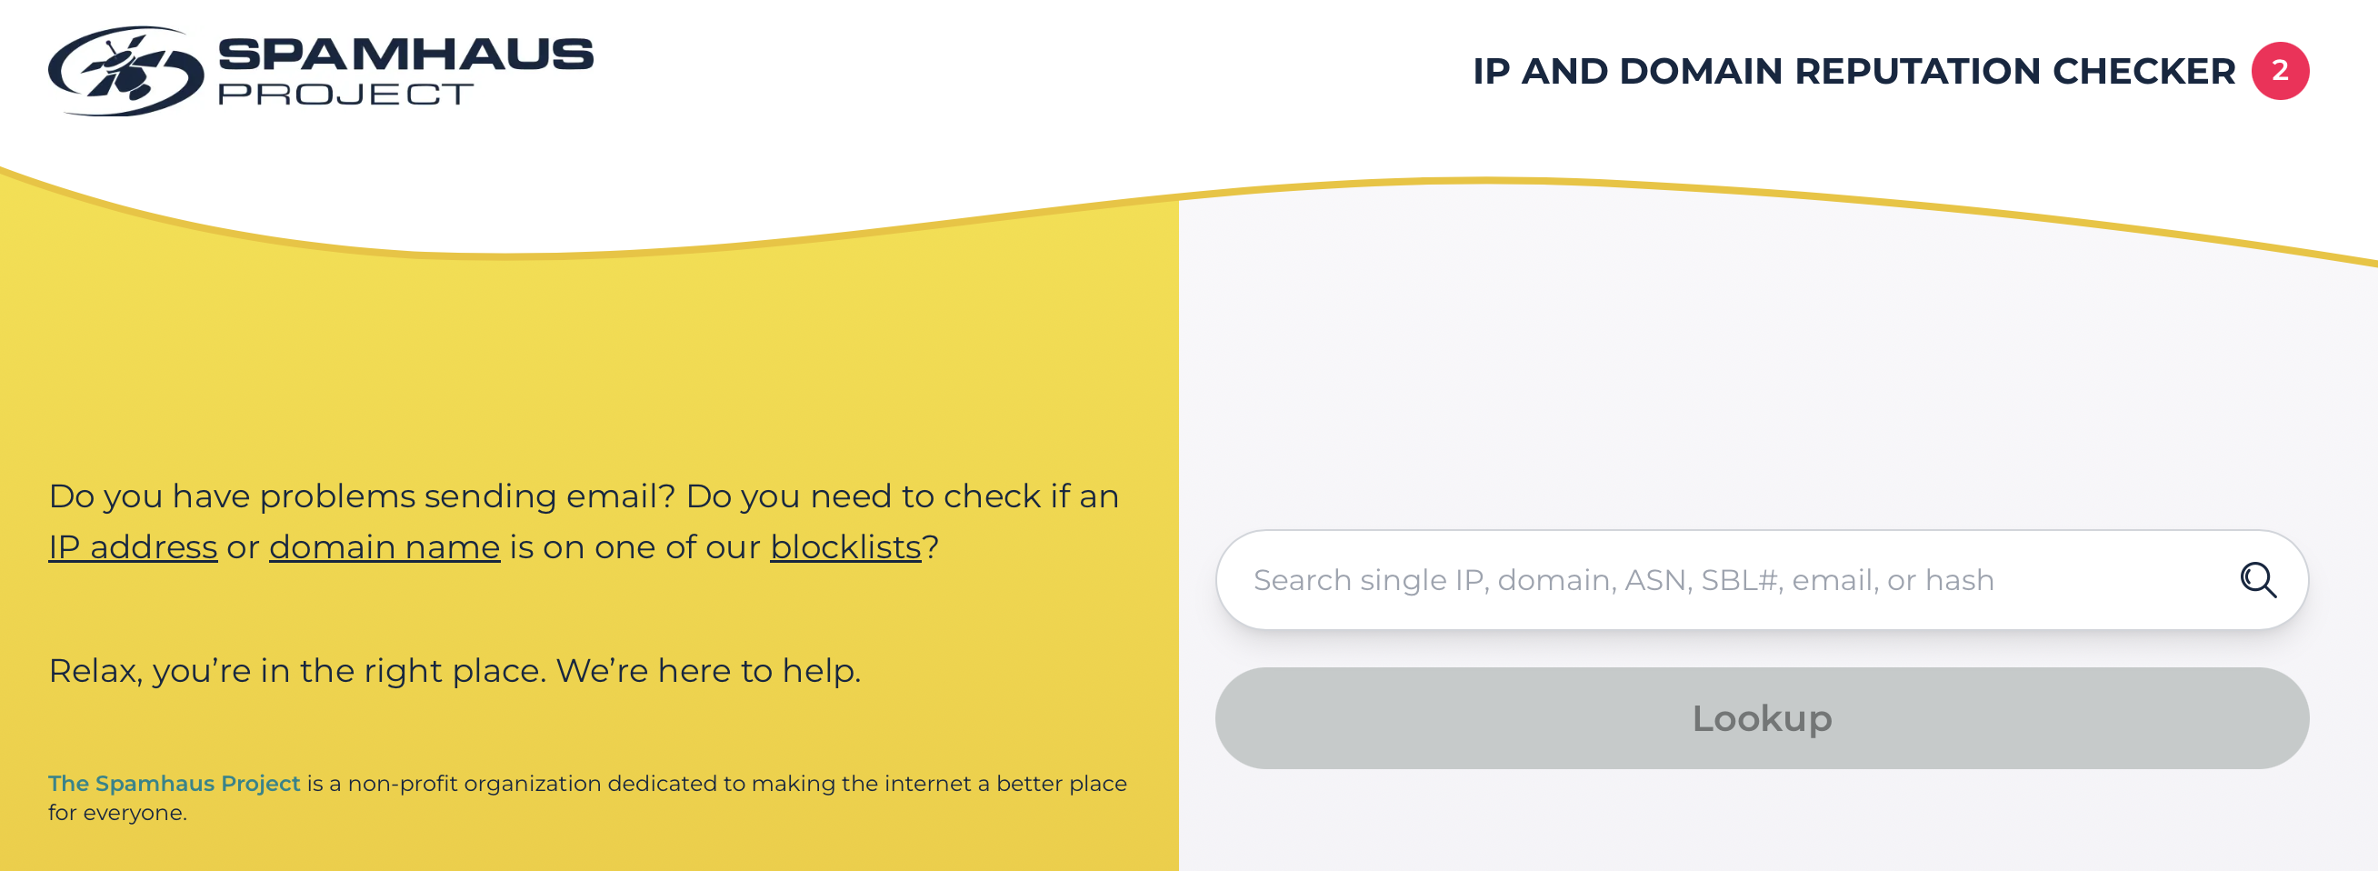
Task: Click "Do you have problems sending email?" text
Action: [x=362, y=496]
